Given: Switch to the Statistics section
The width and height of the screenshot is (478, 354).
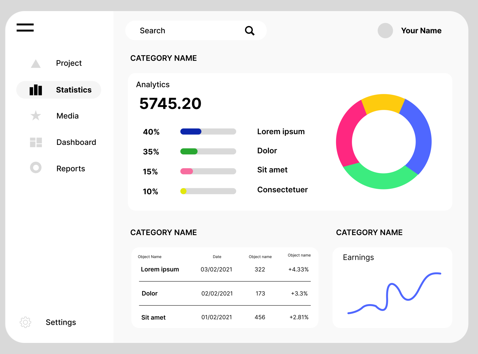Looking at the screenshot, I should click(73, 90).
